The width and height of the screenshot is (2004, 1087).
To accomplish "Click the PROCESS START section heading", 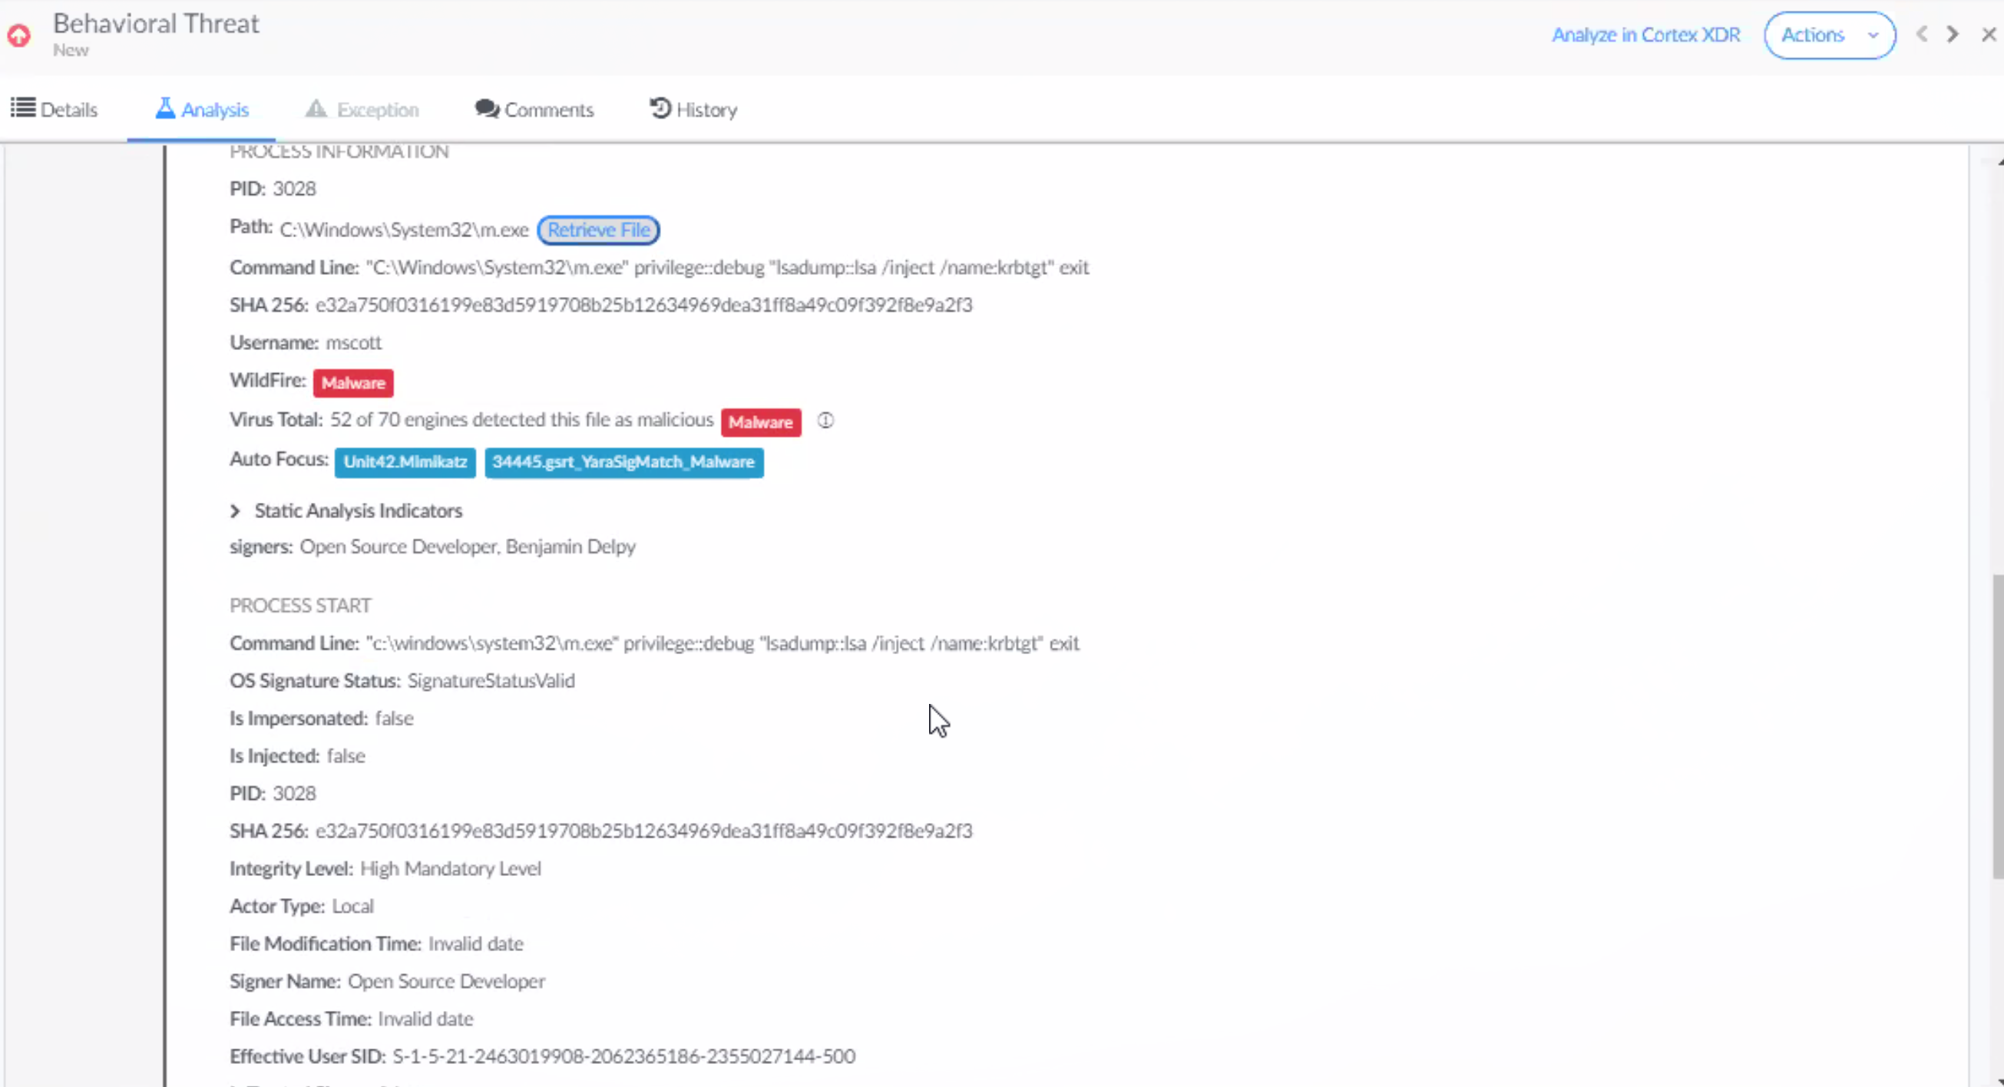I will tap(300, 606).
